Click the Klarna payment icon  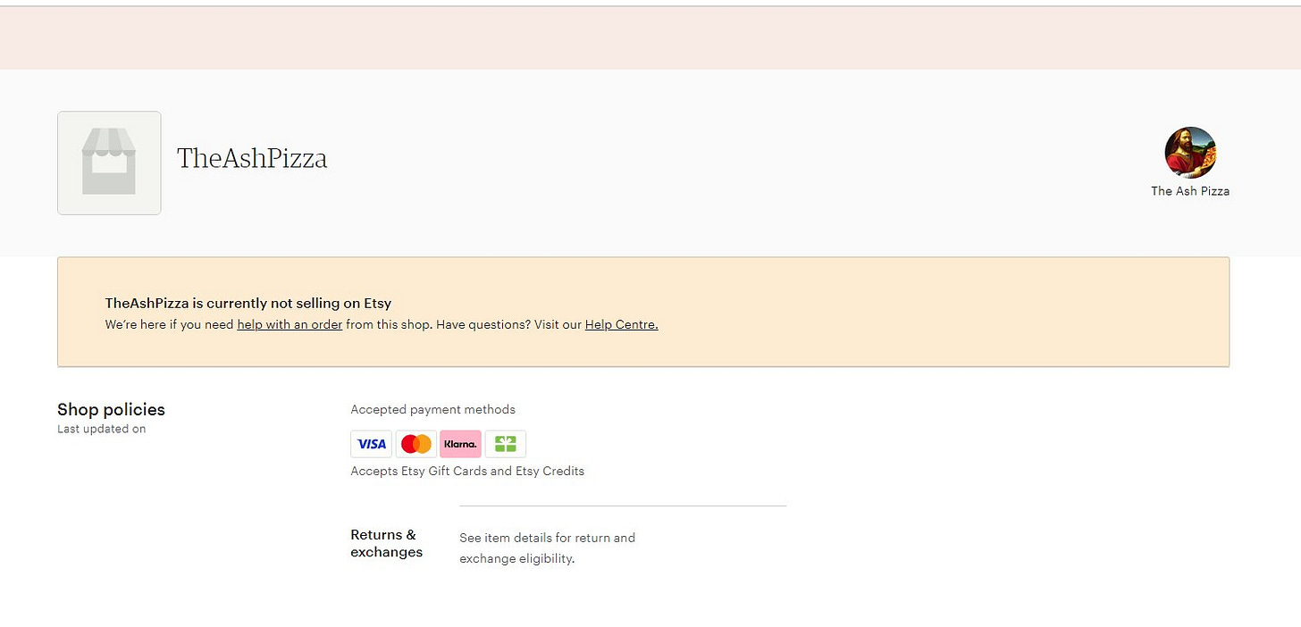pyautogui.click(x=460, y=444)
